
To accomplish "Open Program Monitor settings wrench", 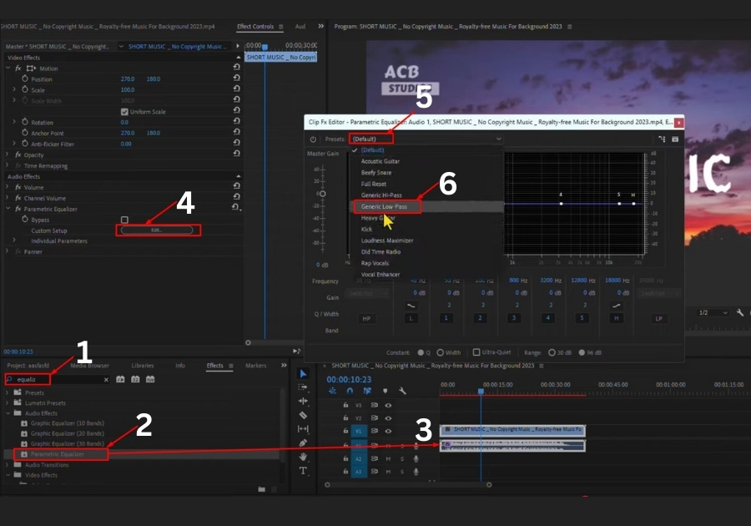I will point(740,312).
